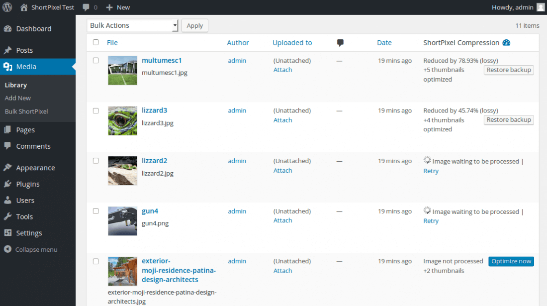
Task: Click the Collapse menu arrow icon
Action: tap(7, 249)
